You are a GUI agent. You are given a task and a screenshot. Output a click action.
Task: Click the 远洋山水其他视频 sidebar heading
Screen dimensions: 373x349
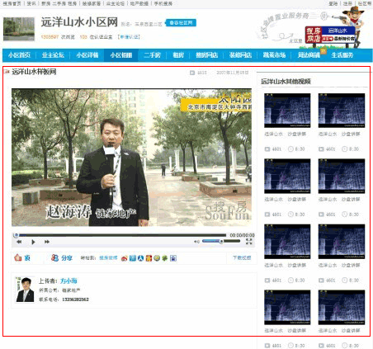coord(286,82)
